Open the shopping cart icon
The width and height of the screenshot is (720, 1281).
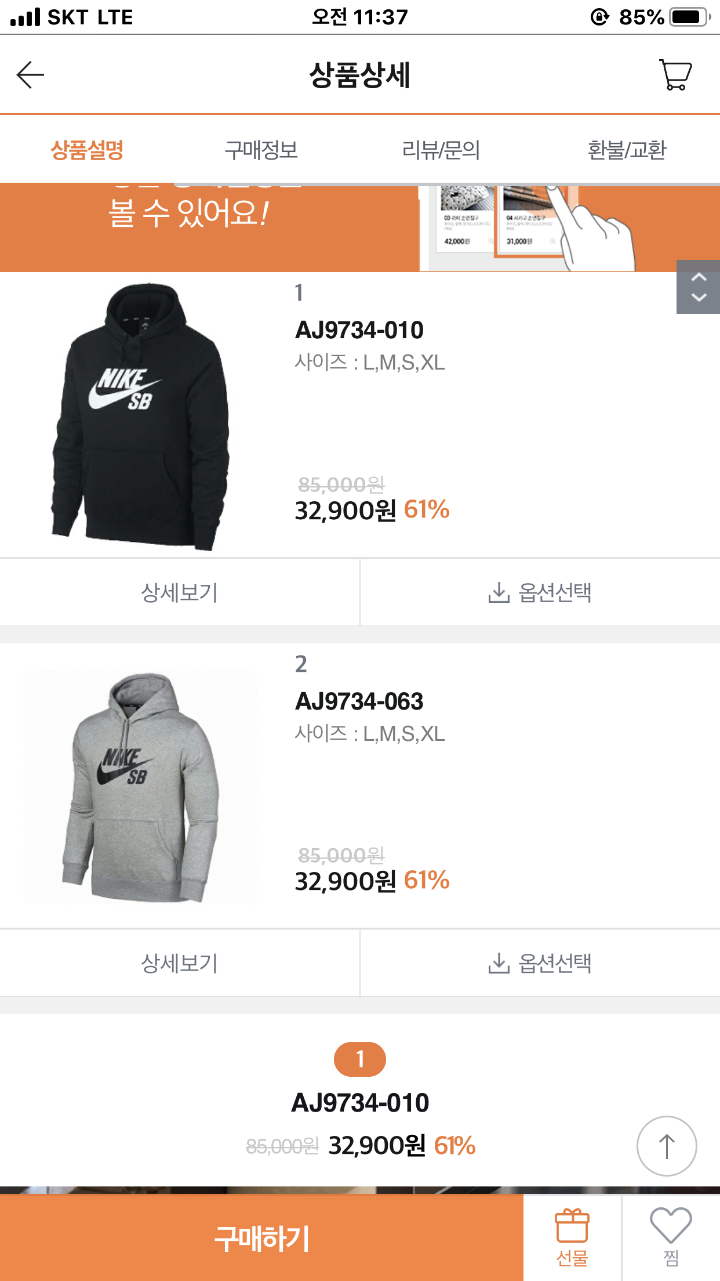click(x=675, y=75)
